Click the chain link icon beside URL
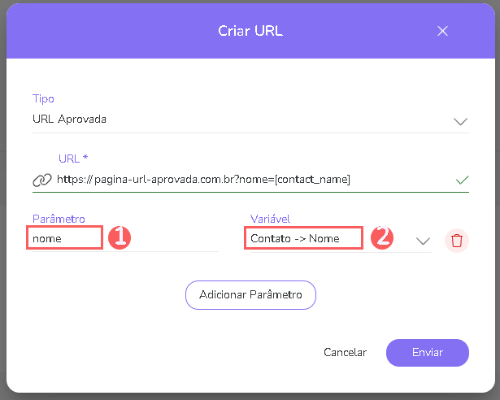Image resolution: width=500 pixels, height=400 pixels. [x=42, y=180]
